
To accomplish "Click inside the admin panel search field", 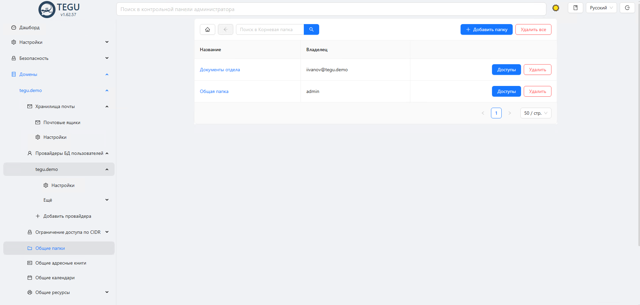I will point(331,9).
